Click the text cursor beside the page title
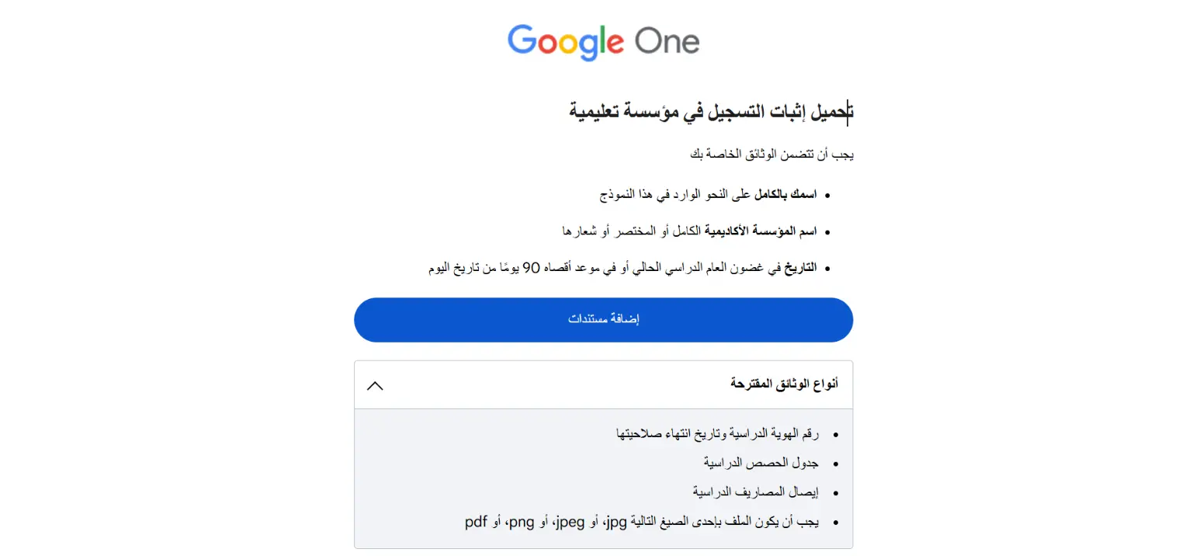This screenshot has height=556, width=1203. 848,111
